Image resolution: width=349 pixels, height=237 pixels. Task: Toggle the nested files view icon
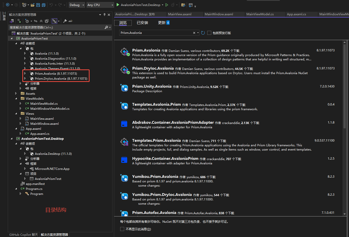54,21
